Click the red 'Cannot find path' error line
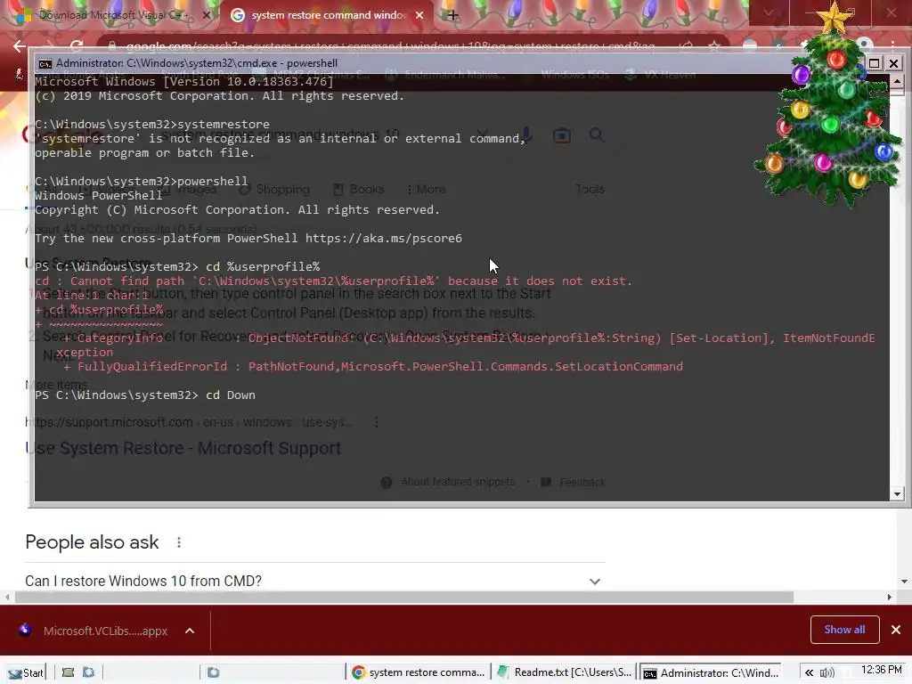The image size is (912, 684). coord(333,281)
